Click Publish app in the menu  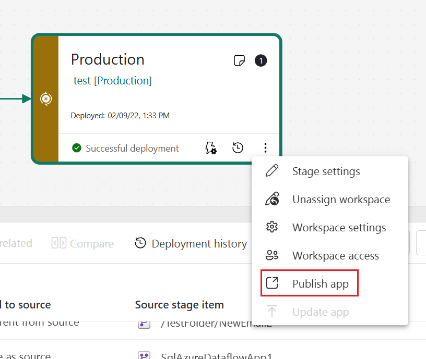(x=320, y=284)
